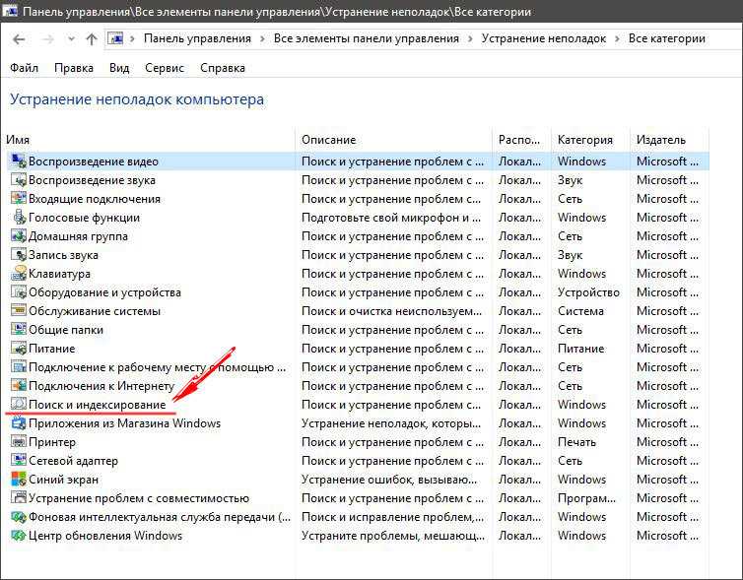This screenshot has width=743, height=580.
Task: Click the Оборудование и устройства icon
Action: [x=19, y=292]
